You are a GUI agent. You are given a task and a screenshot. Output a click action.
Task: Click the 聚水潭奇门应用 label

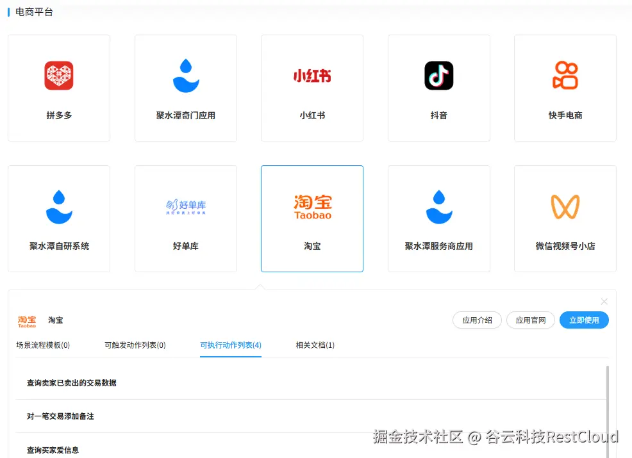coord(186,115)
